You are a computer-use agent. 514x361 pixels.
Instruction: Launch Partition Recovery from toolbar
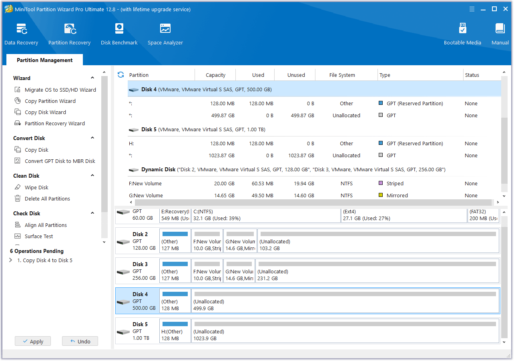click(x=69, y=34)
